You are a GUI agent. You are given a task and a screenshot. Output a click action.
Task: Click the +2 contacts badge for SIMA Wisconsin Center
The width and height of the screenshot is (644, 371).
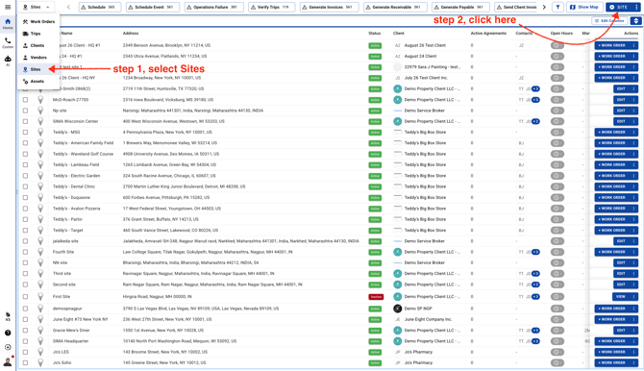535,121
